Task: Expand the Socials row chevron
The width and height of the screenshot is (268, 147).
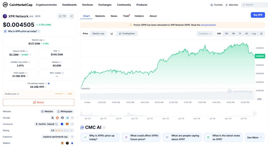Action: (x=72, y=118)
